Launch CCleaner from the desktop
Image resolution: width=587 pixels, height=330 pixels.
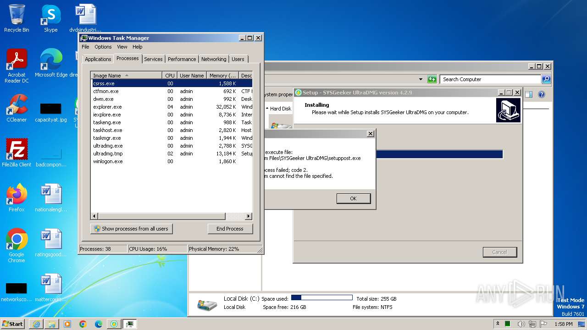pos(17,108)
